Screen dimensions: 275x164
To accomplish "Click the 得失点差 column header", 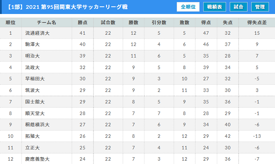I will coord(257,22).
